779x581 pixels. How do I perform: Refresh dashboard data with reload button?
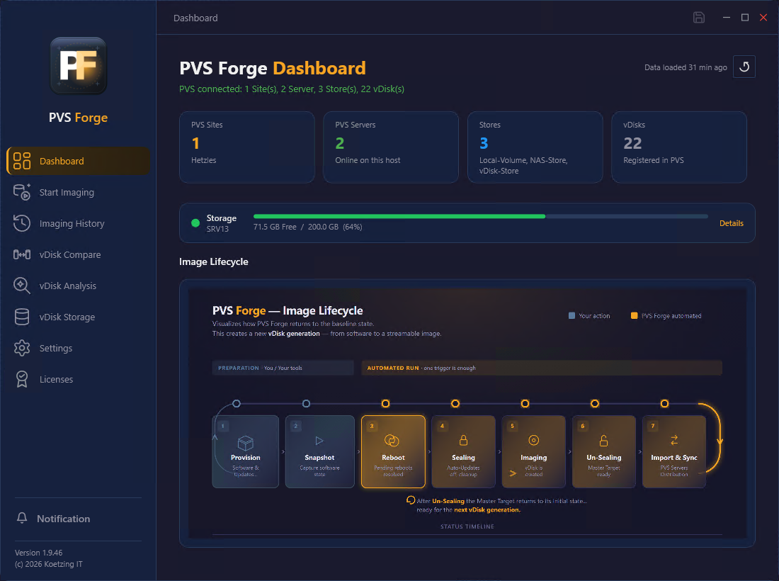744,67
